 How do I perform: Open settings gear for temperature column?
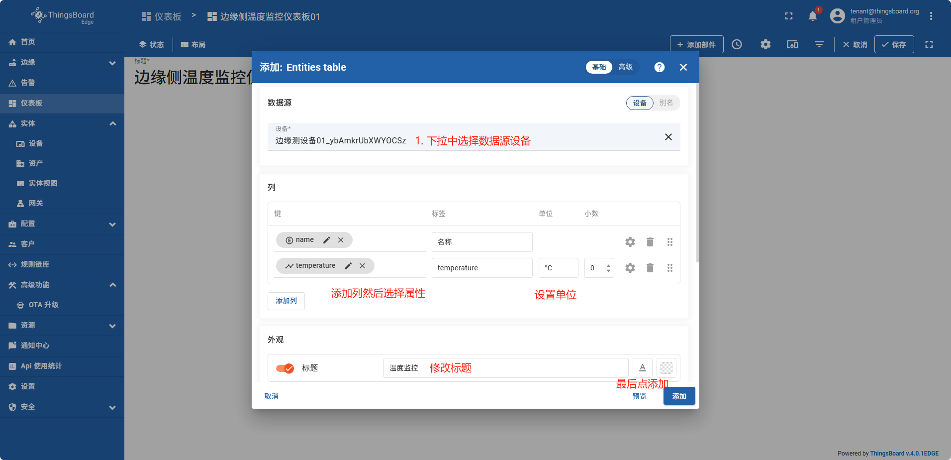(x=630, y=268)
